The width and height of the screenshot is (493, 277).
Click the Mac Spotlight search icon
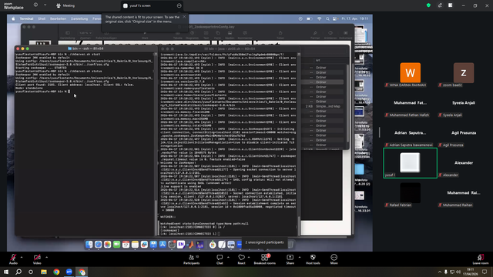tap(327, 18)
